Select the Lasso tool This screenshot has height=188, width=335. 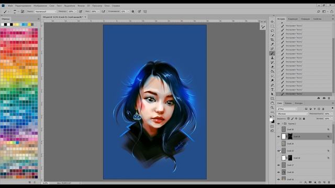click(272, 30)
